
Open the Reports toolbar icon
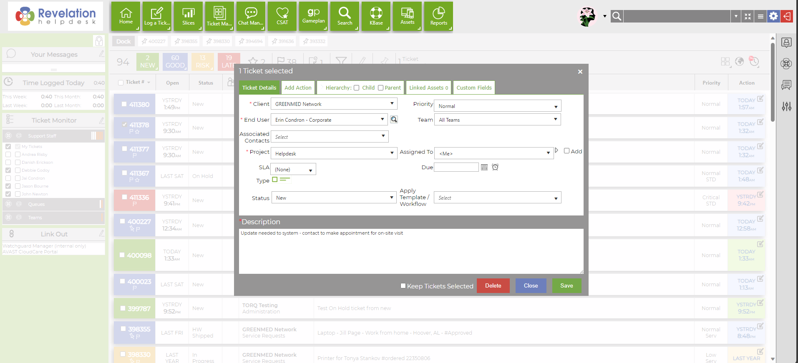click(438, 16)
